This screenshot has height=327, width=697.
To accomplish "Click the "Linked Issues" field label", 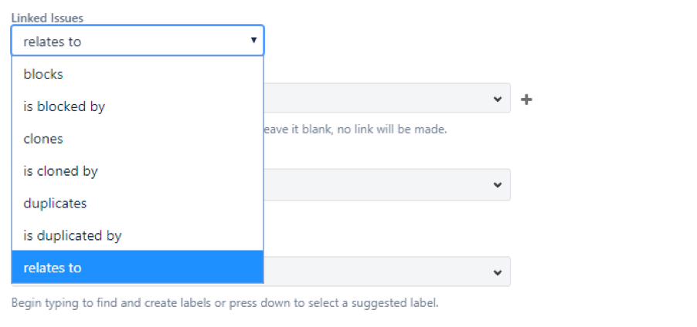I will point(47,19).
